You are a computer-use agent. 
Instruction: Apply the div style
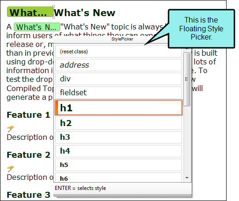[118, 79]
